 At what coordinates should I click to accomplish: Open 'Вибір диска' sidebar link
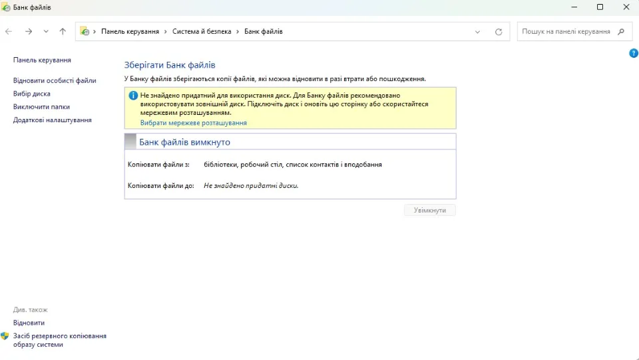32,94
